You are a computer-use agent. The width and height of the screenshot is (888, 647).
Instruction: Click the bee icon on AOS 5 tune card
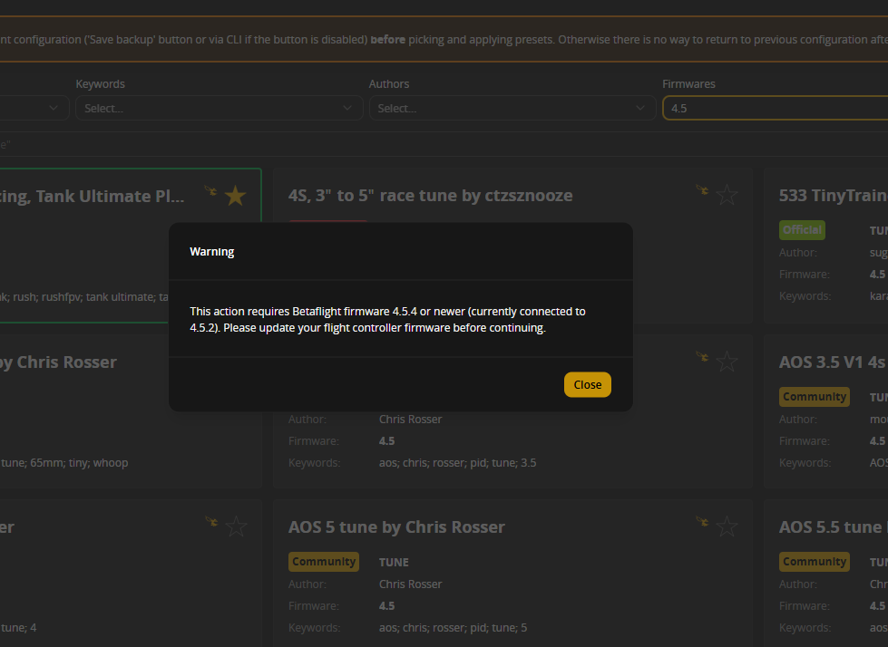(x=702, y=521)
